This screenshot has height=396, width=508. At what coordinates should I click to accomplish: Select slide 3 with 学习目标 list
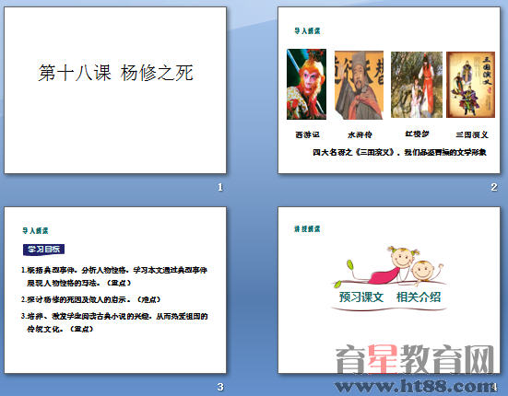(115, 290)
